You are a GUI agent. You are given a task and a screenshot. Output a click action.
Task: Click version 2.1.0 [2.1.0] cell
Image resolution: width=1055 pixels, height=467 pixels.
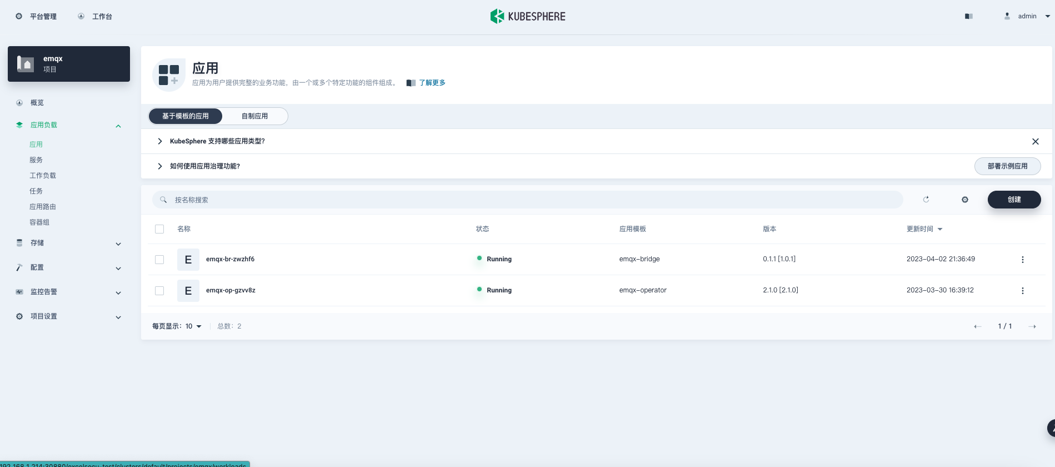click(781, 290)
